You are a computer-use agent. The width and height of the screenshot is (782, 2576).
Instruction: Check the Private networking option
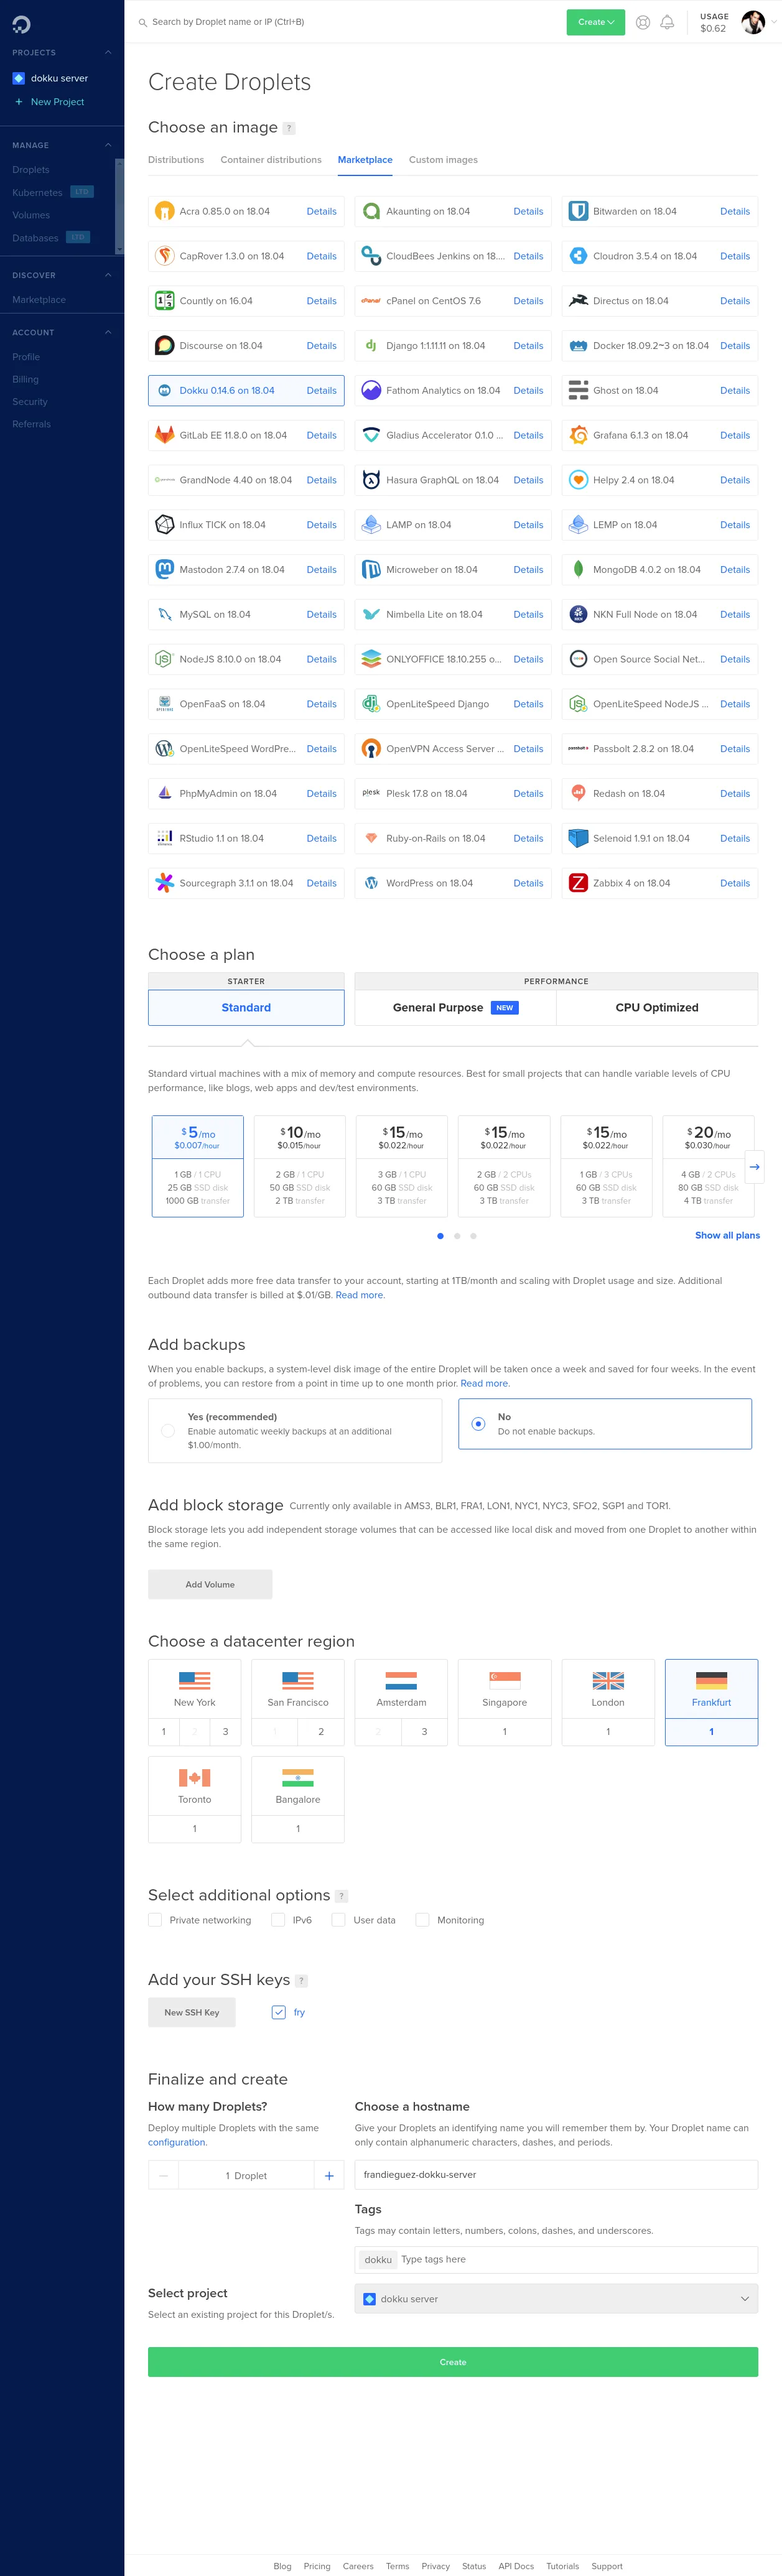pos(155,1920)
